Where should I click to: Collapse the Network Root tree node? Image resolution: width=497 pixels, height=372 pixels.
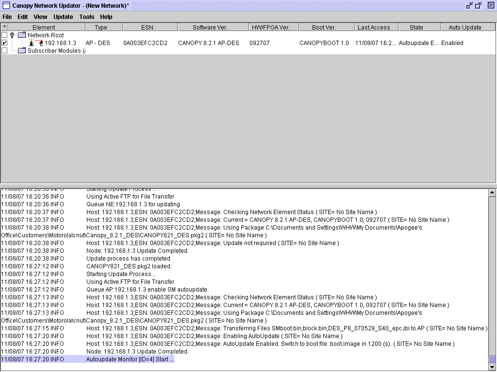13,35
